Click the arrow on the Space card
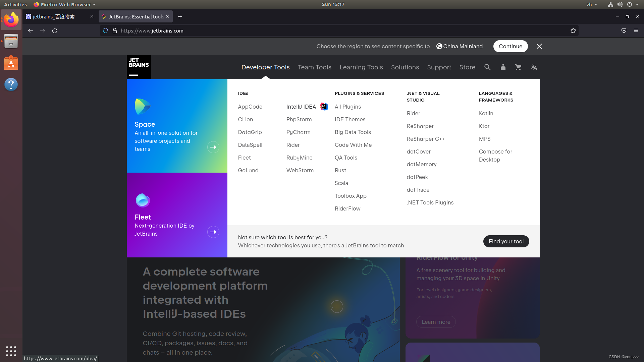This screenshot has height=362, width=644. tap(213, 147)
